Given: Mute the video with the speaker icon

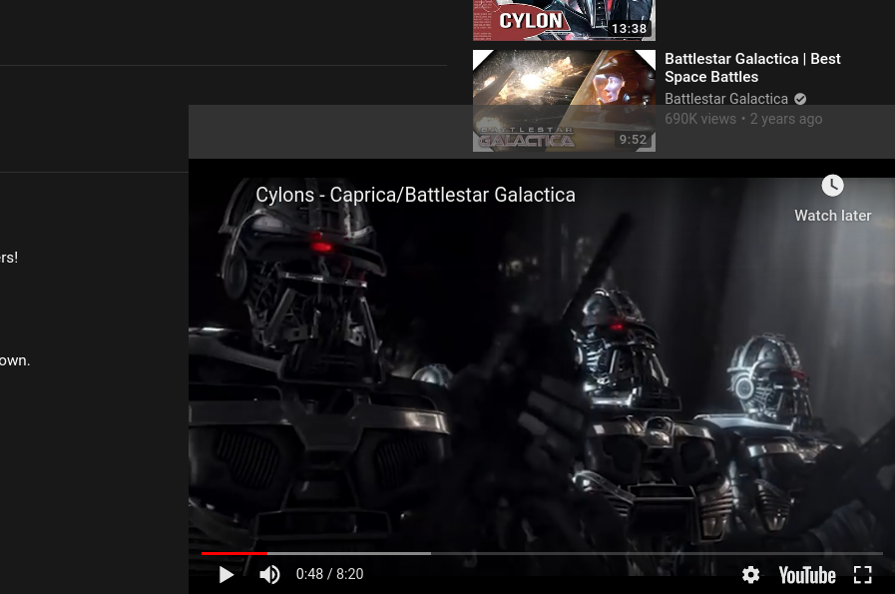Looking at the screenshot, I should (x=269, y=575).
